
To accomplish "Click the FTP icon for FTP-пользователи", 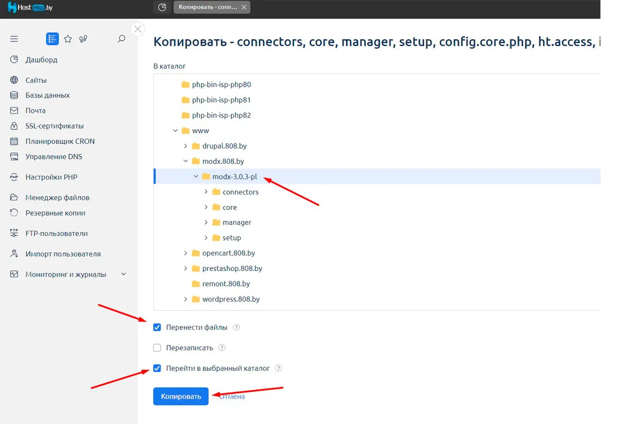I will (14, 233).
